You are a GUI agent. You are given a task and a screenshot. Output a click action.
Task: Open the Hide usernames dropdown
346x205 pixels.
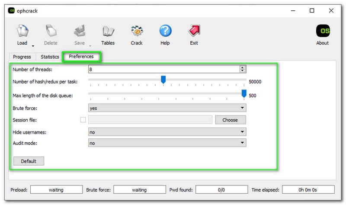coord(167,132)
